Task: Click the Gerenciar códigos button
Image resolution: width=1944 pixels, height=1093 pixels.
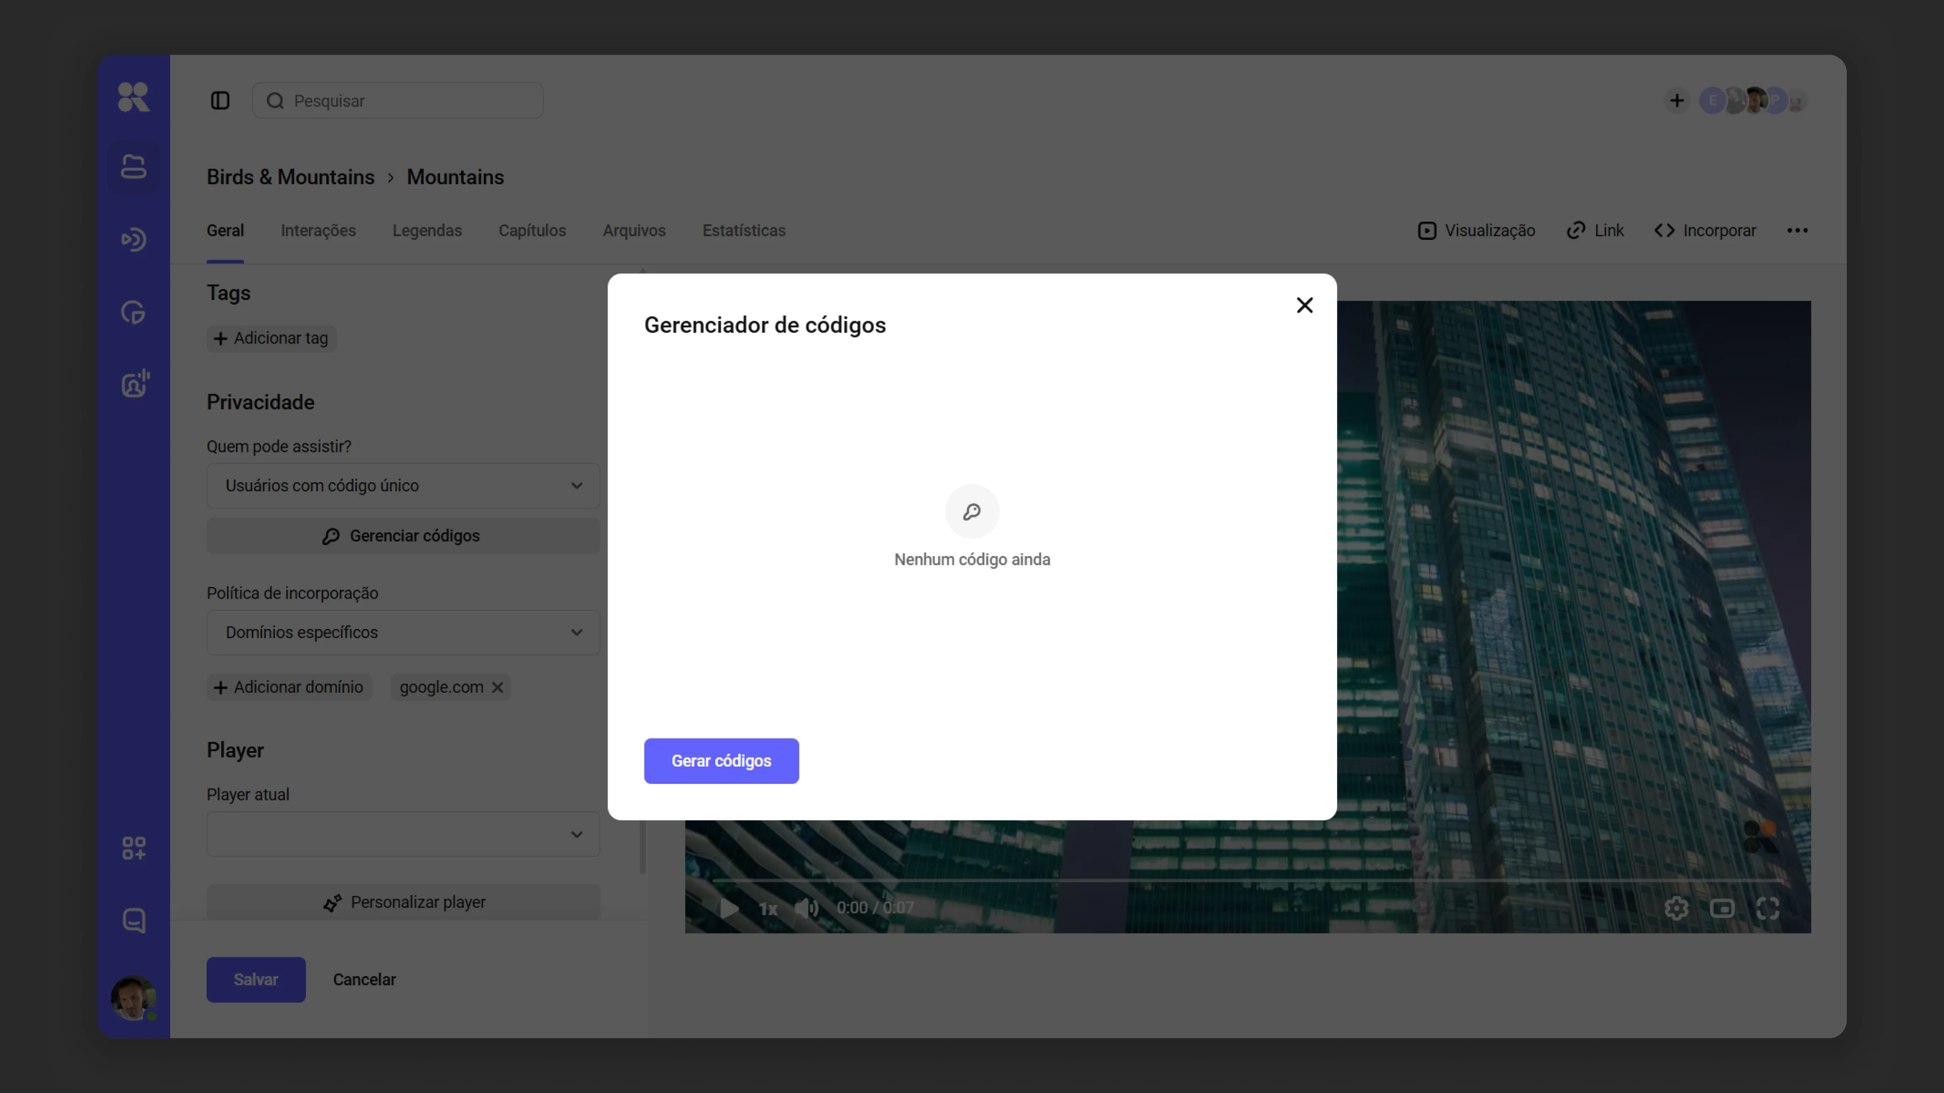Action: point(403,536)
